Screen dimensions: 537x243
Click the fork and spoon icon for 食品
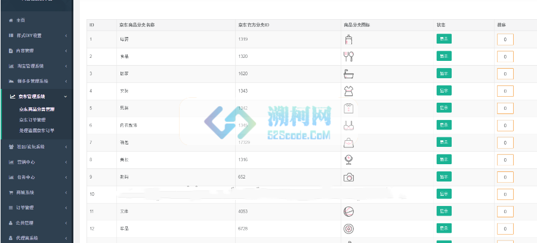point(348,57)
